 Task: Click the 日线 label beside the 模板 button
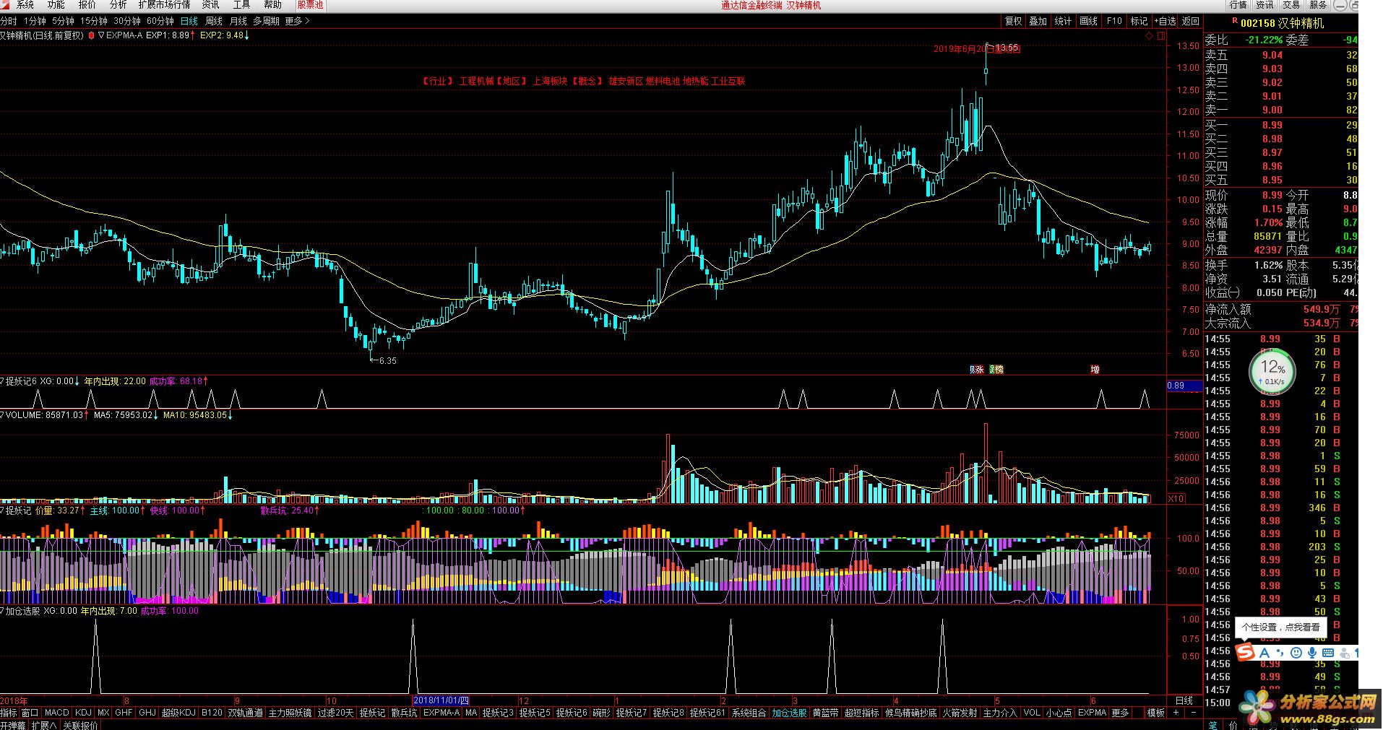(1184, 700)
